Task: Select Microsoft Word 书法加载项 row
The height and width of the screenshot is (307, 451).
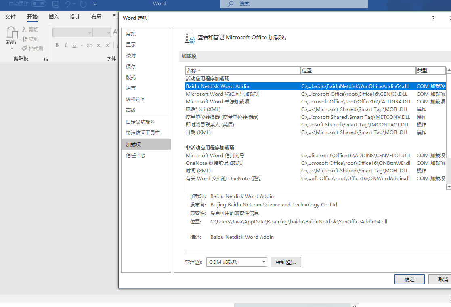Action: pyautogui.click(x=315, y=102)
